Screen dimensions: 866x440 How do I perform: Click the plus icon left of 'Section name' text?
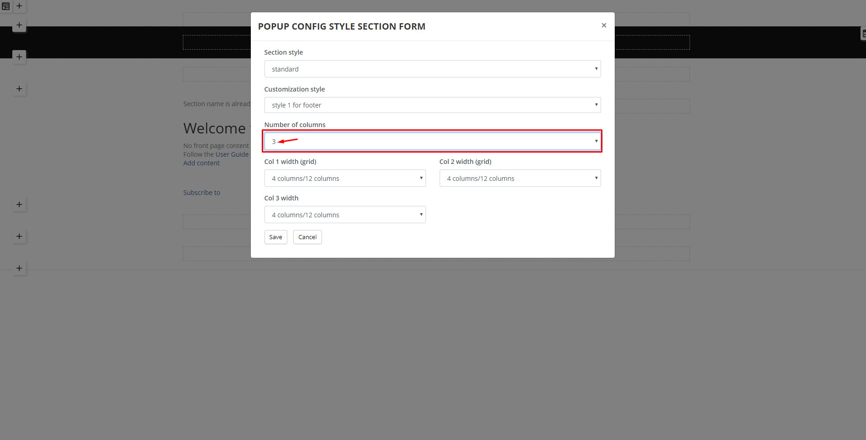click(x=19, y=89)
